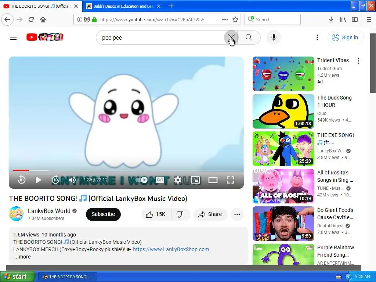Go to the browser home page
The width and height of the screenshot is (376, 282).
coord(43,19)
